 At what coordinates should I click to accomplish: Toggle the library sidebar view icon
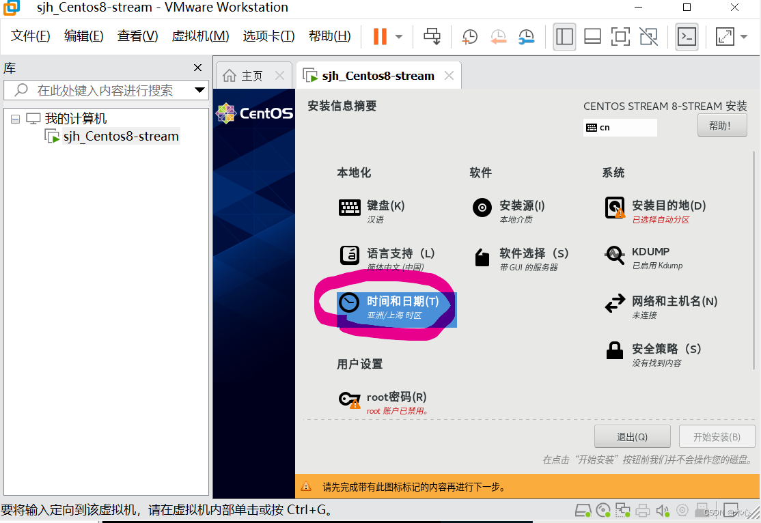pyautogui.click(x=564, y=36)
